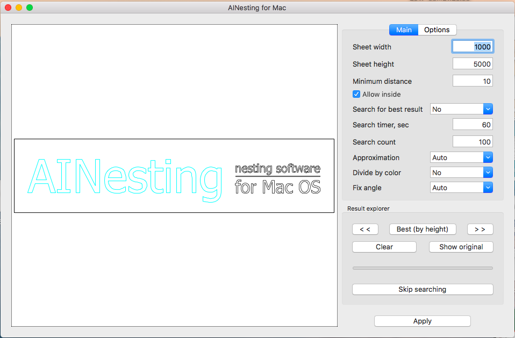Click the Sheet height input field
The width and height of the screenshot is (515, 338).
[473, 64]
